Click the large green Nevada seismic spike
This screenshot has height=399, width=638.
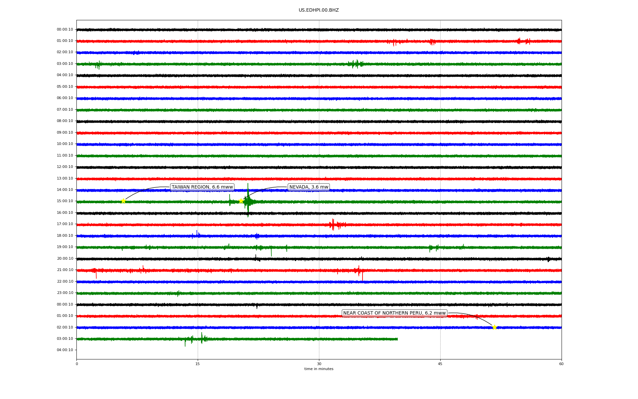(x=248, y=201)
